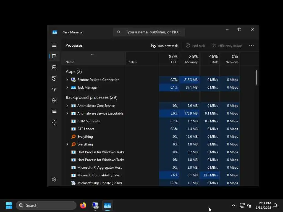
Task: Click the Windows taskbar Search box
Action: click(x=46, y=205)
